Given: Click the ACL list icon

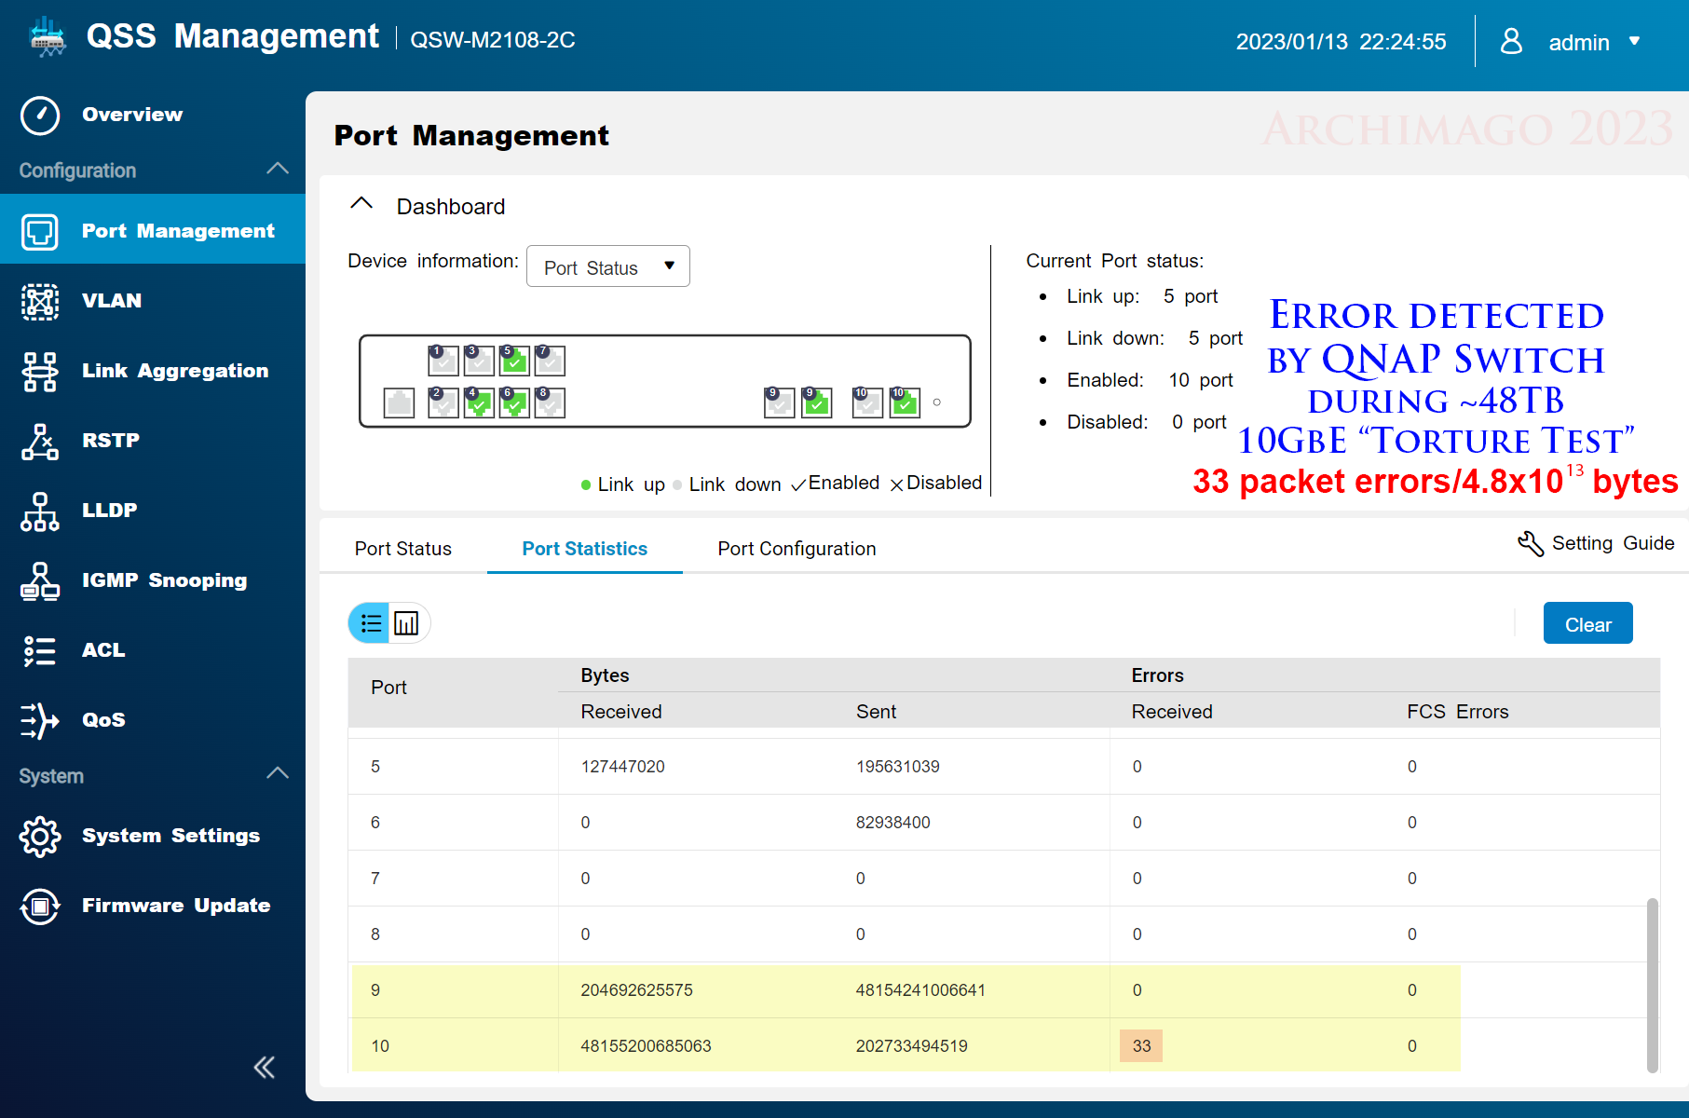Looking at the screenshot, I should (x=40, y=651).
